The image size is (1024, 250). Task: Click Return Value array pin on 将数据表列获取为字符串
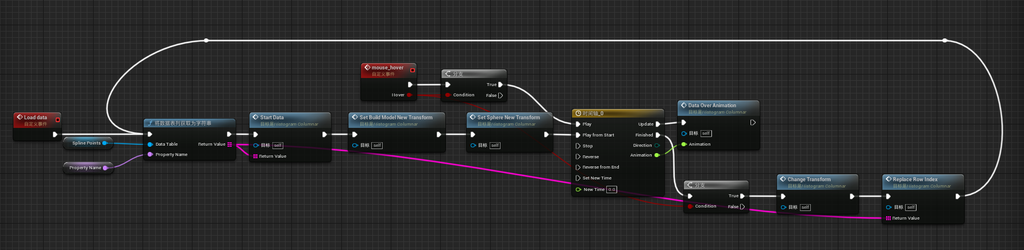pos(229,144)
